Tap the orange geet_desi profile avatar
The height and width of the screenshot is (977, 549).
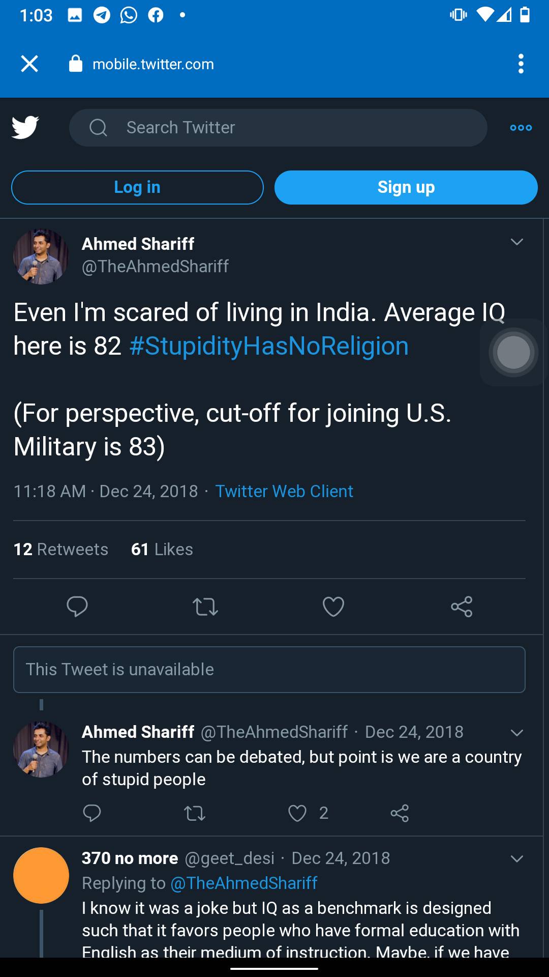pos(41,875)
